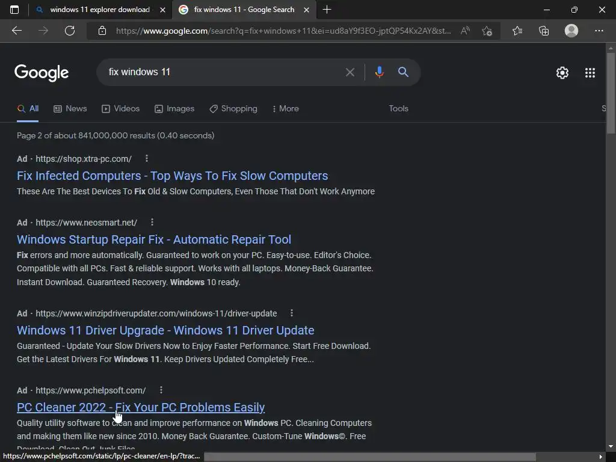
Task: Open a new browser tab
Action: click(x=327, y=10)
